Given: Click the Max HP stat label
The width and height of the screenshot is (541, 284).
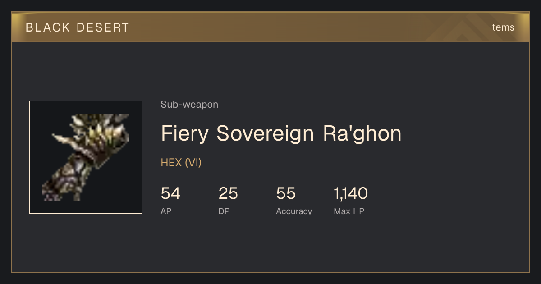Looking at the screenshot, I should coord(349,211).
